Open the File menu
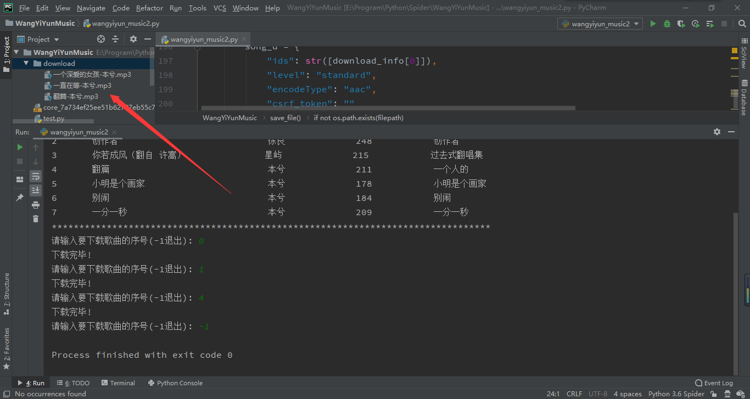750x399 pixels. click(24, 8)
